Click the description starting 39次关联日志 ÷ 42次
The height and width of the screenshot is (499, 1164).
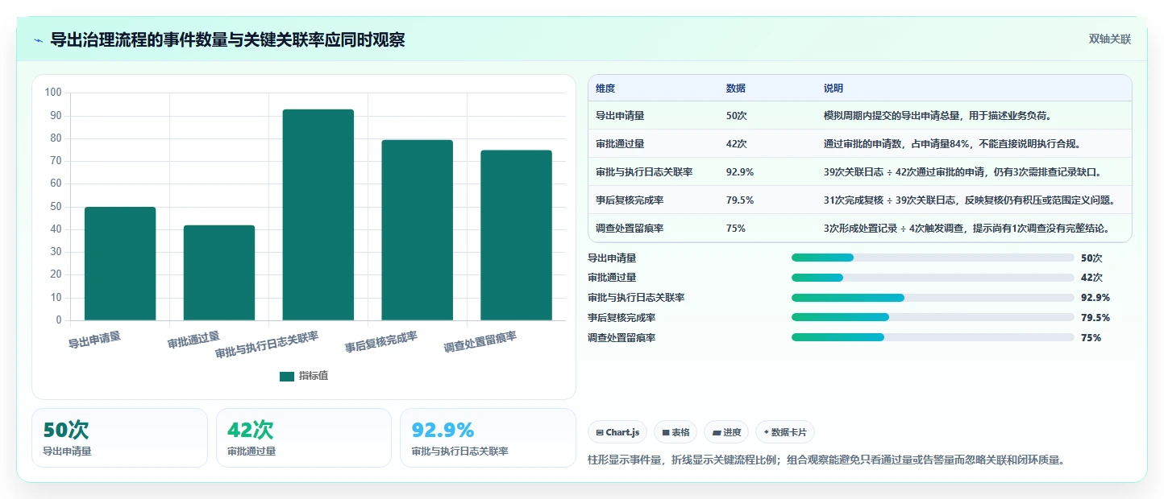[x=962, y=172]
